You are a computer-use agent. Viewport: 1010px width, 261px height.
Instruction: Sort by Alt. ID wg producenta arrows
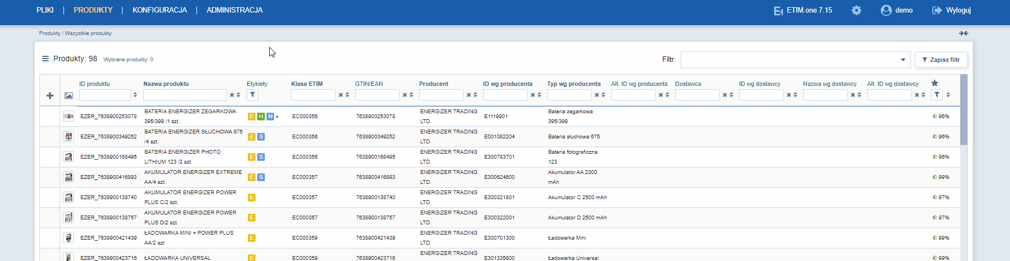667,95
